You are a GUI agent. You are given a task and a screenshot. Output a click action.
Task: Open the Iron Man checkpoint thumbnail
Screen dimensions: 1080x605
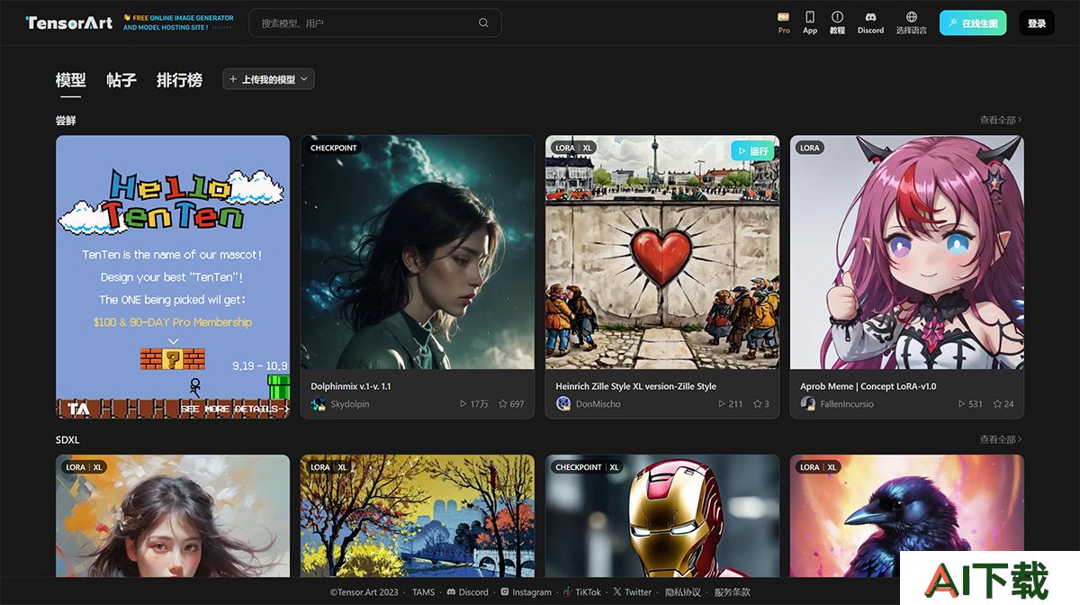[662, 516]
